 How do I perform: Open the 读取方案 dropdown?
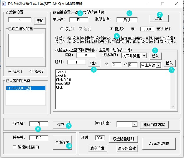(x=127, y=124)
